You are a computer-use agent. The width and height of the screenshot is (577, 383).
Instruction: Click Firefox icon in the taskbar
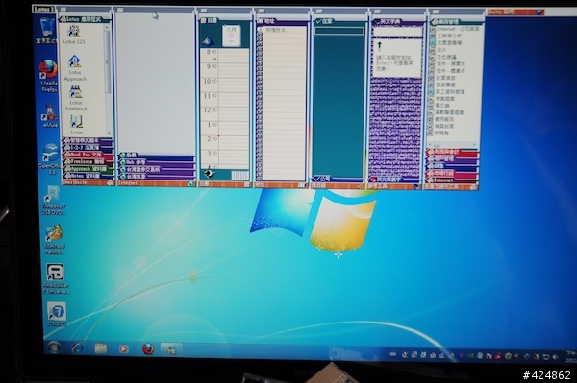[x=148, y=348]
